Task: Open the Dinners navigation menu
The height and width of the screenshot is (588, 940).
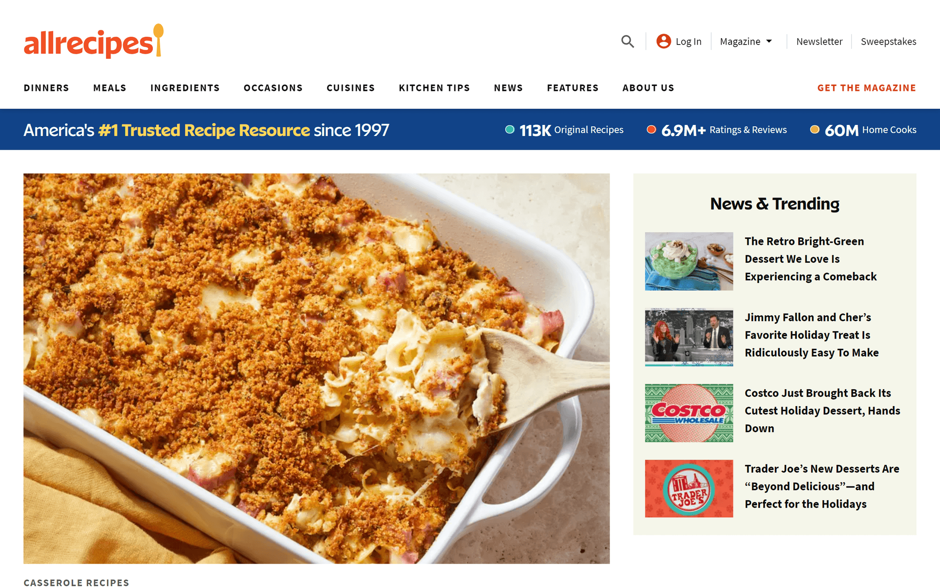Action: 46,88
